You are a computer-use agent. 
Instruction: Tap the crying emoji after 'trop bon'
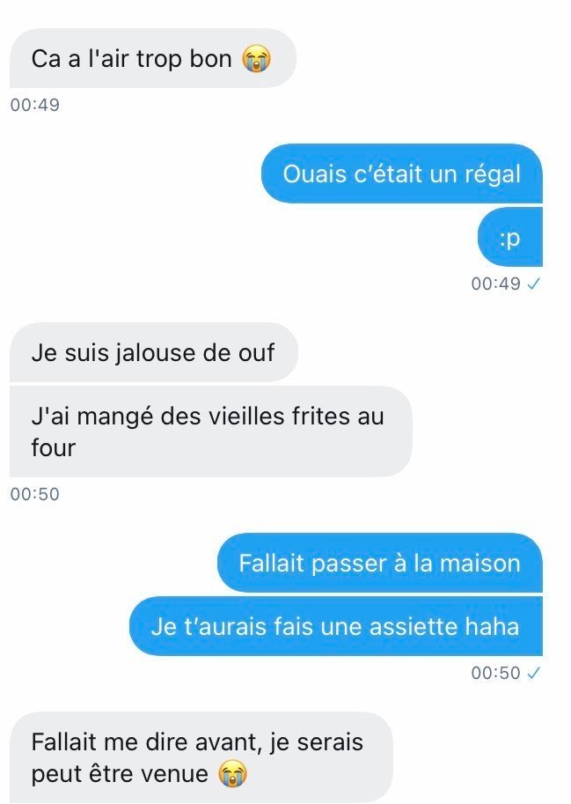tap(256, 58)
